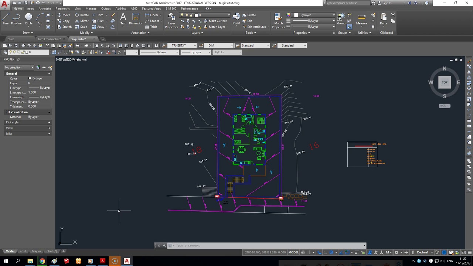The height and width of the screenshot is (266, 473).
Task: Open the DIM dimension style dropdown
Action: [x=218, y=45]
